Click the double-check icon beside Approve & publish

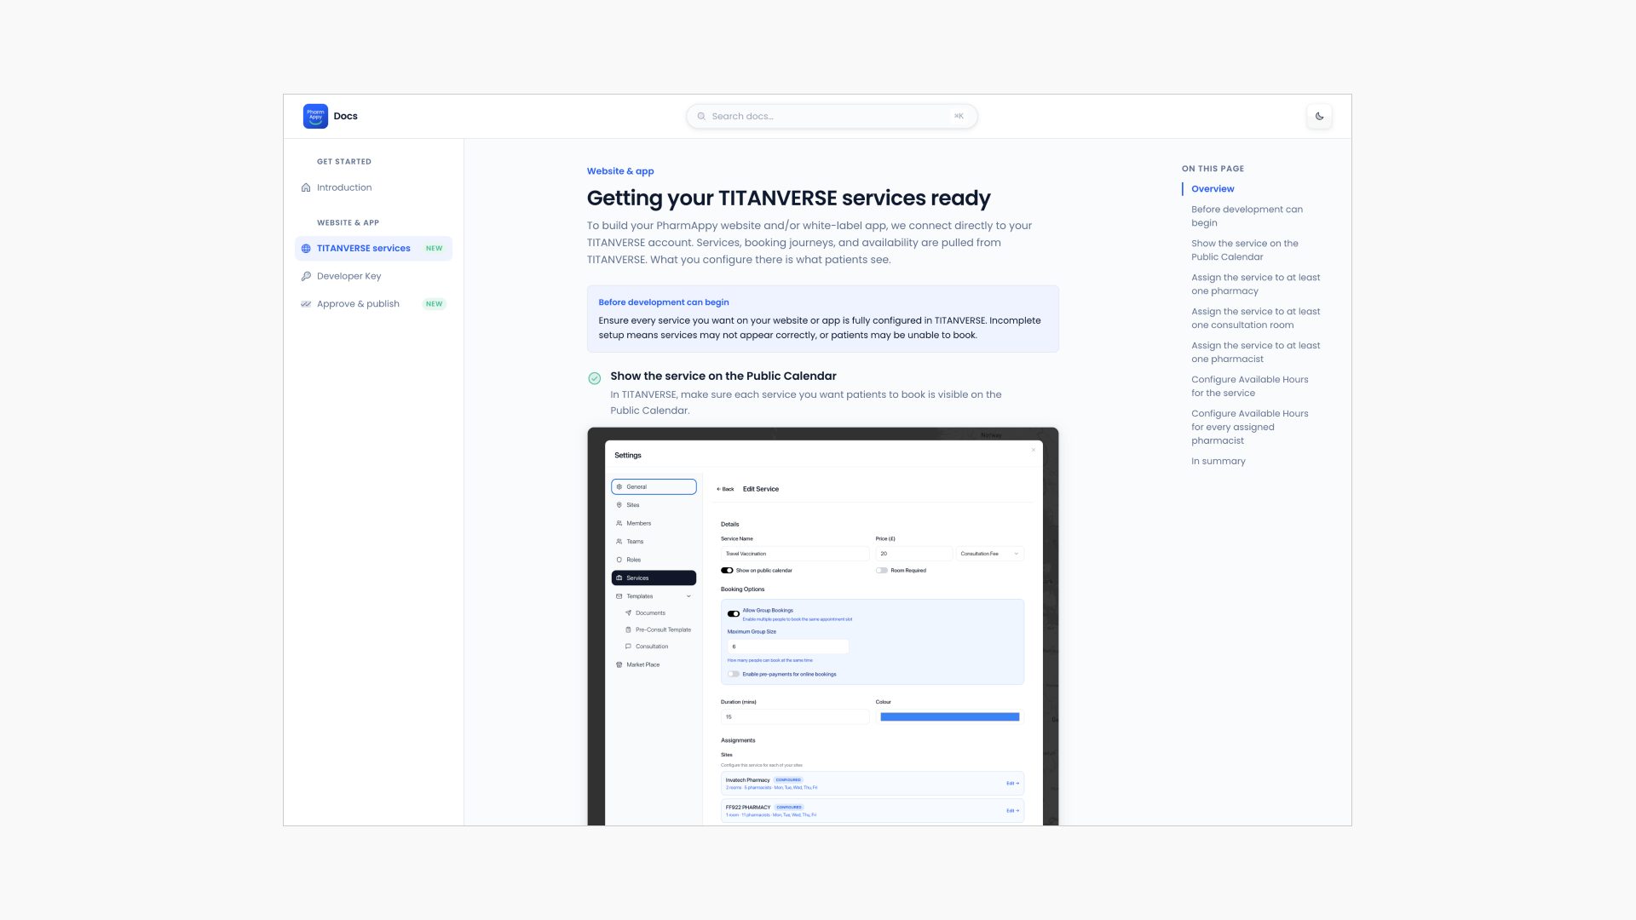coord(306,304)
